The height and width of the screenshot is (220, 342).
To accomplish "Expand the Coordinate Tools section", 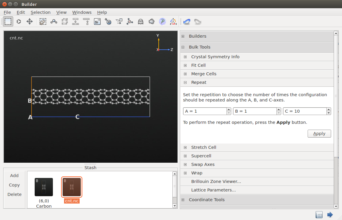I will coord(183,200).
